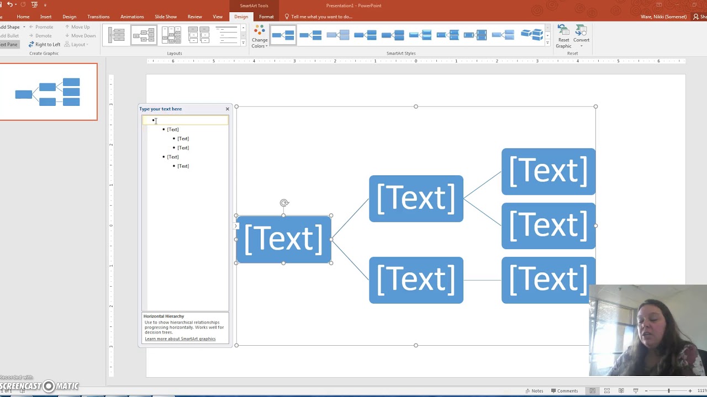Viewport: 707px width, 397px height.
Task: Apply the 3-D SmartArt style at gallery end
Action: pos(531,35)
